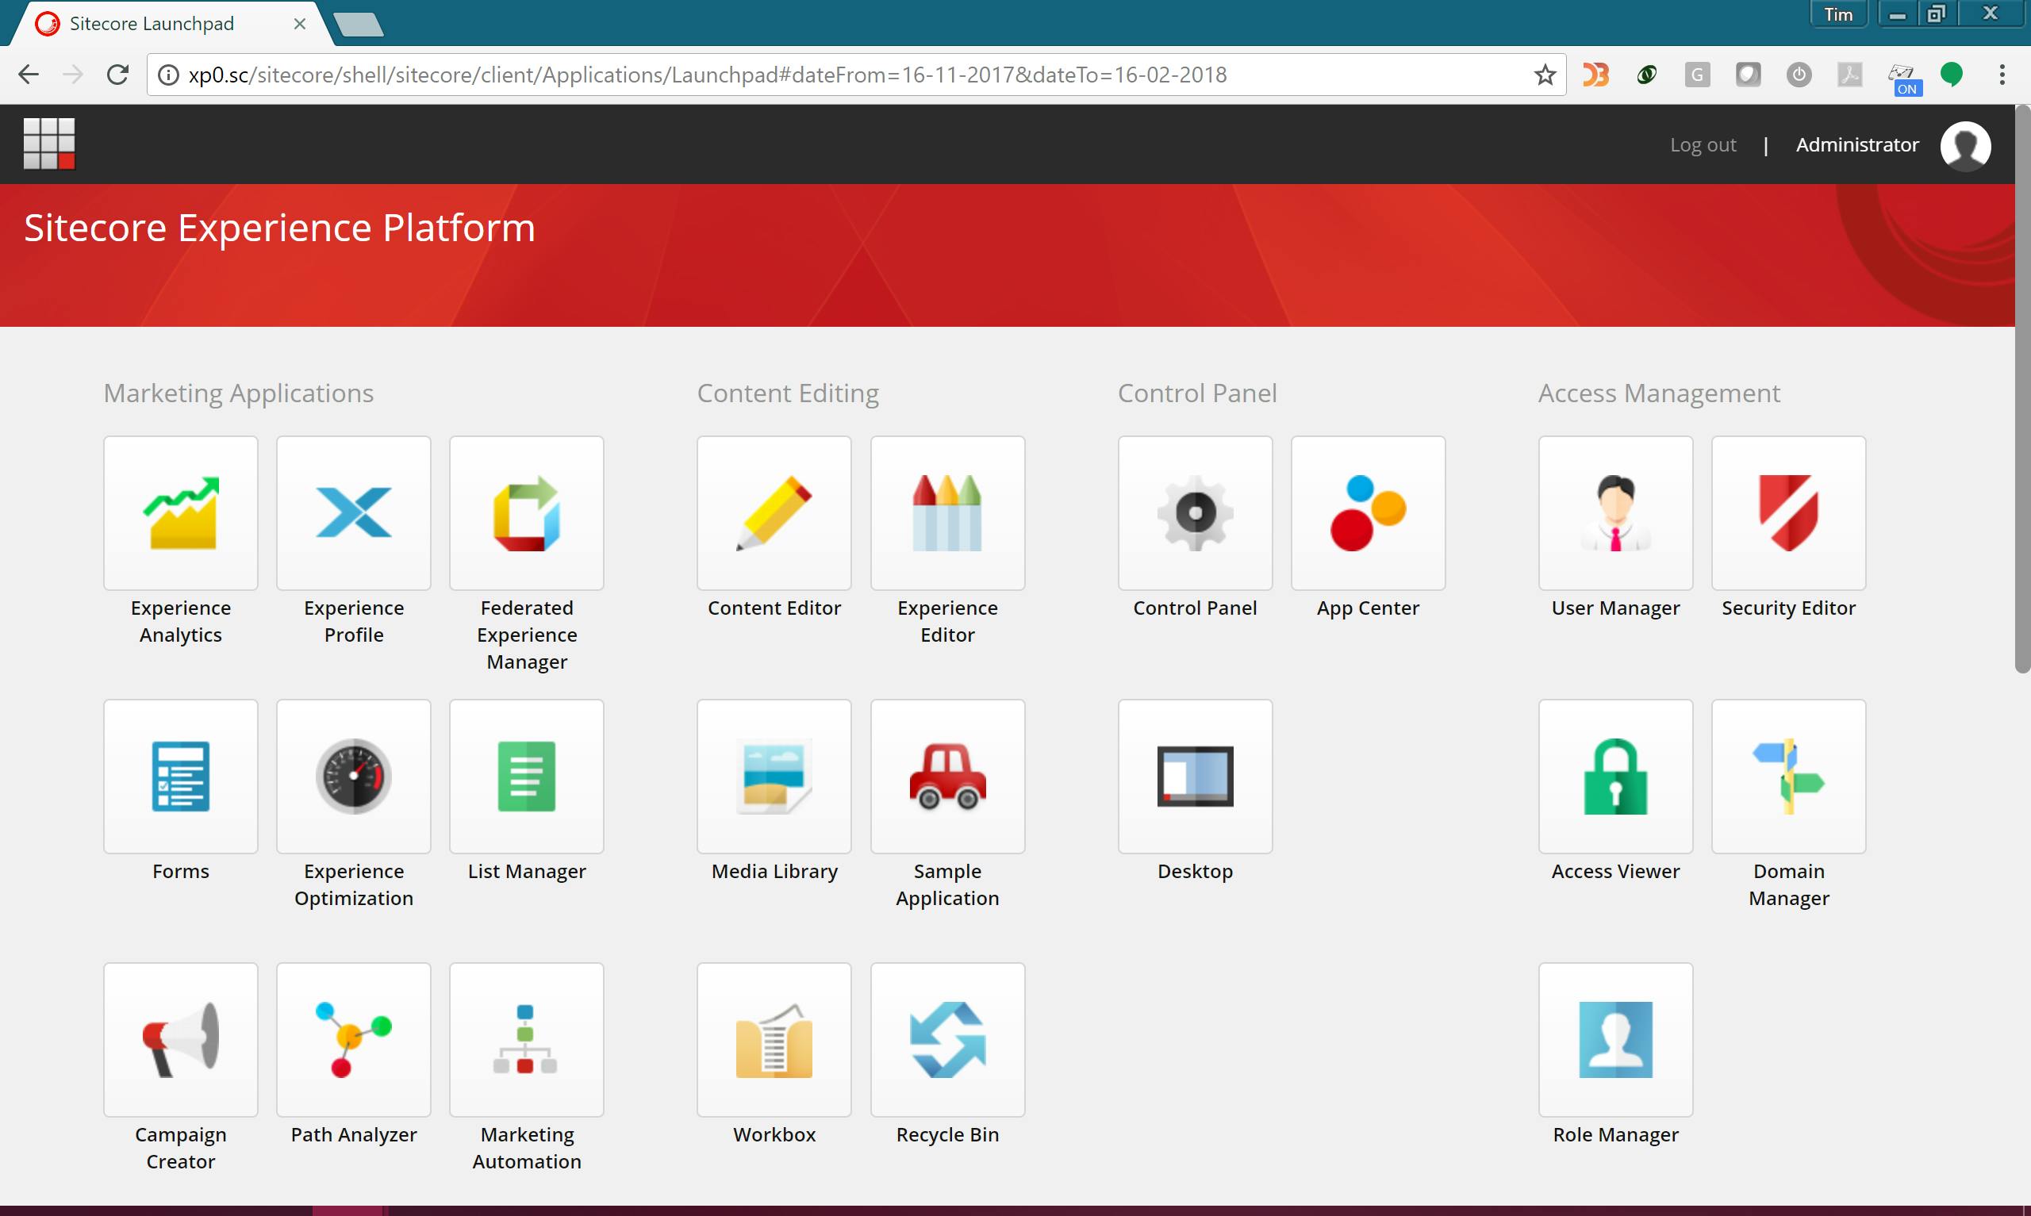Screen dimensions: 2031x1216
Task: Open User Manager
Action: (x=1615, y=513)
